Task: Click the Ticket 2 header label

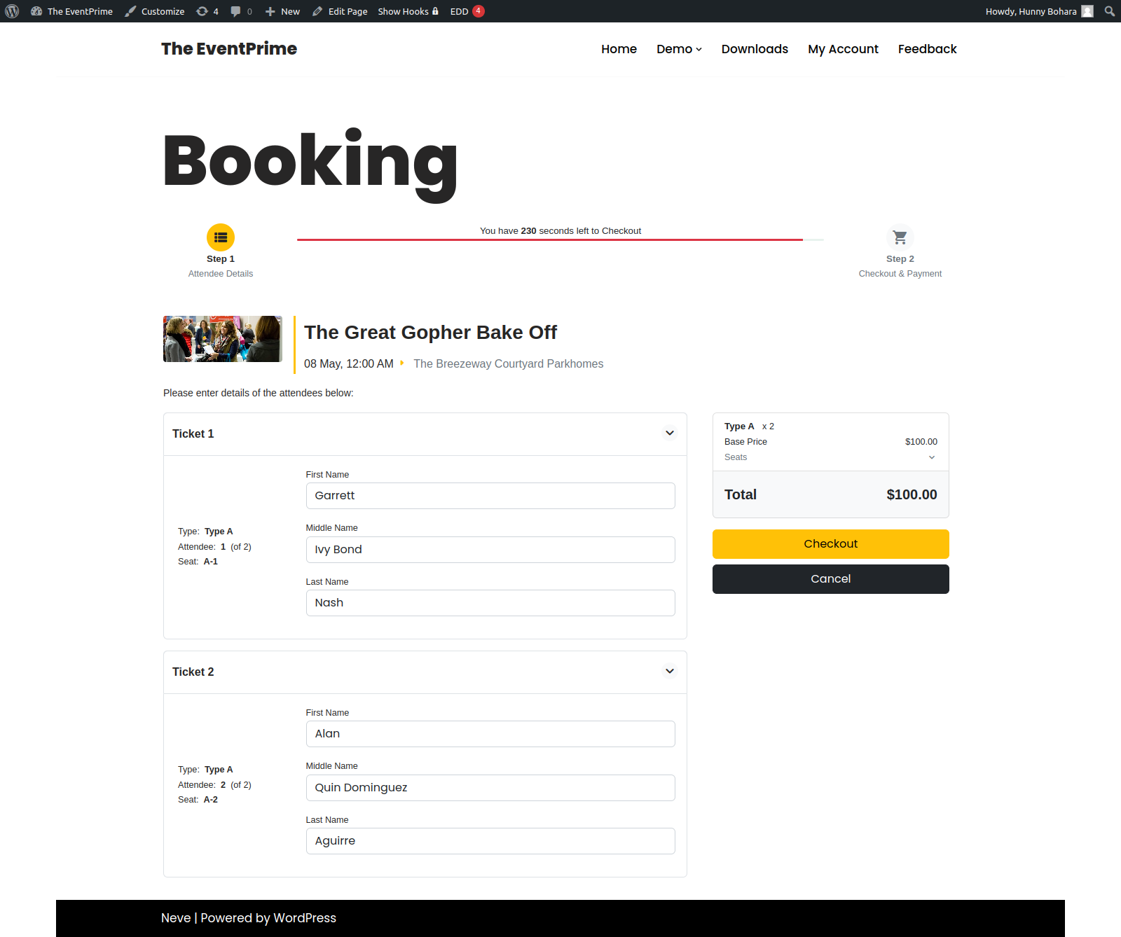Action: point(193,672)
